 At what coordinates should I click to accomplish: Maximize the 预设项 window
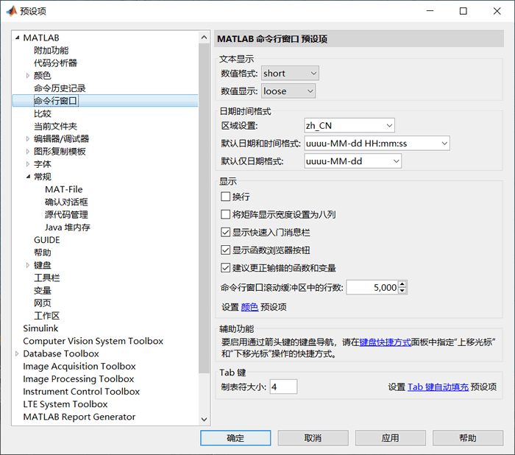[x=463, y=11]
